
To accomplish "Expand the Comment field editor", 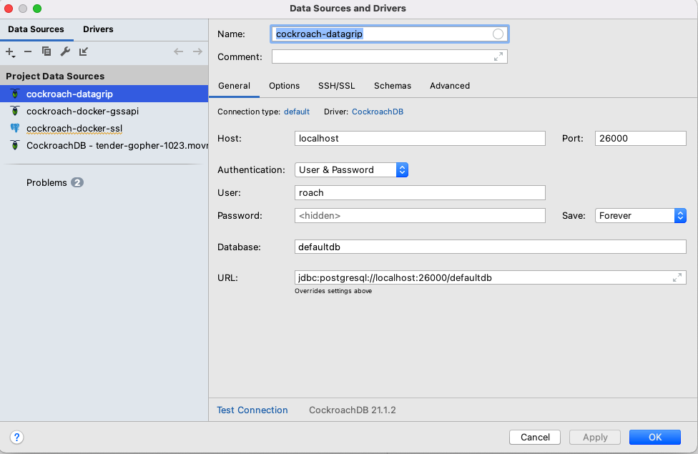I will [x=498, y=56].
